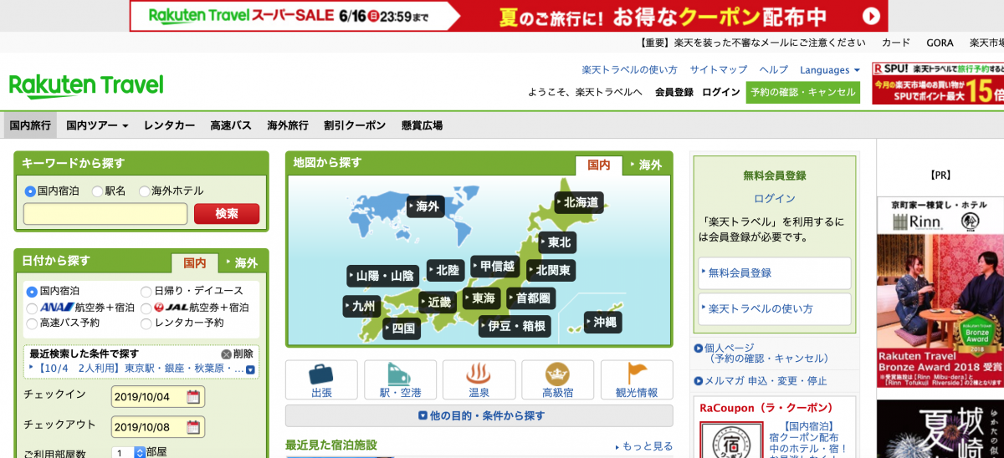
Task: Select 海外 on the world map
Action: click(x=425, y=206)
